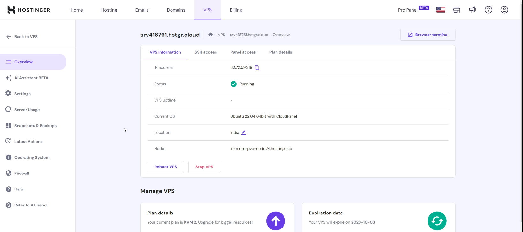Click the Hostinger logo
This screenshot has width=523, height=232.
tap(29, 10)
